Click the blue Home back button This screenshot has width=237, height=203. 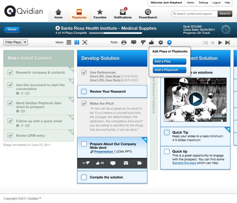point(12,29)
